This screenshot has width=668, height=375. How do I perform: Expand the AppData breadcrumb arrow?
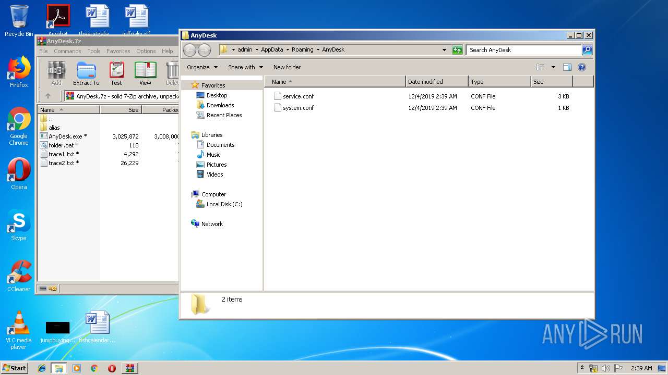pyautogui.click(x=287, y=50)
